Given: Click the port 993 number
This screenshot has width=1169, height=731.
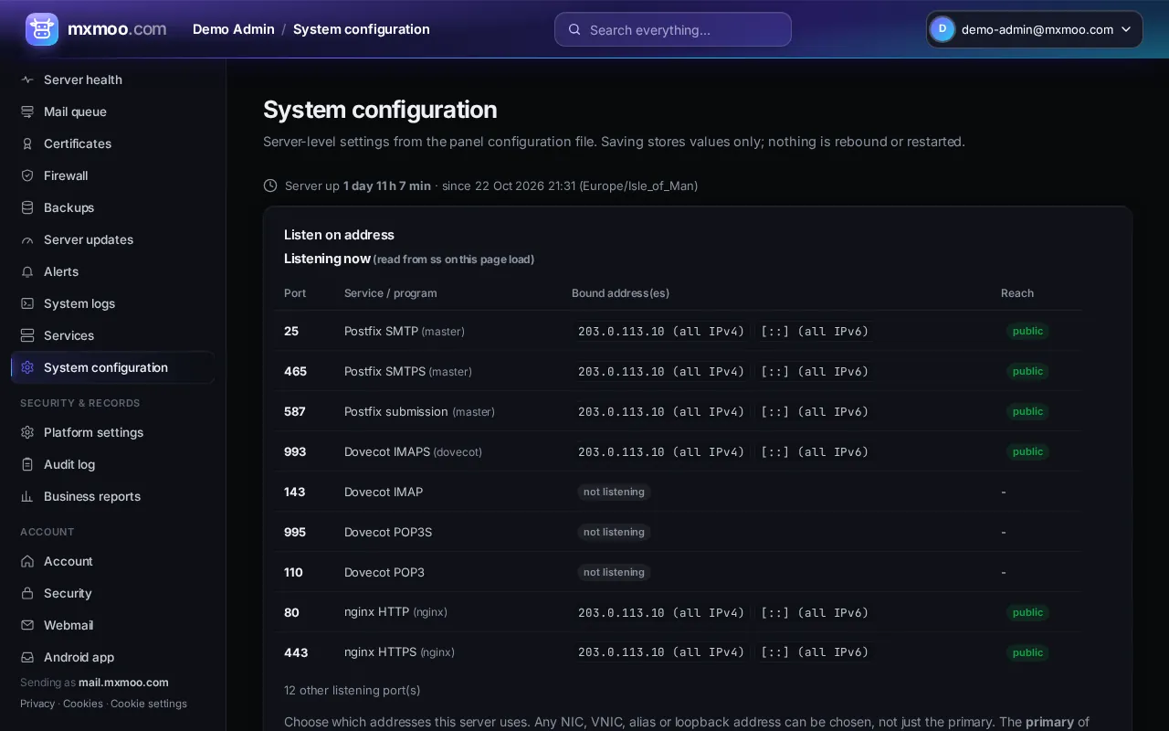Looking at the screenshot, I should click(295, 451).
